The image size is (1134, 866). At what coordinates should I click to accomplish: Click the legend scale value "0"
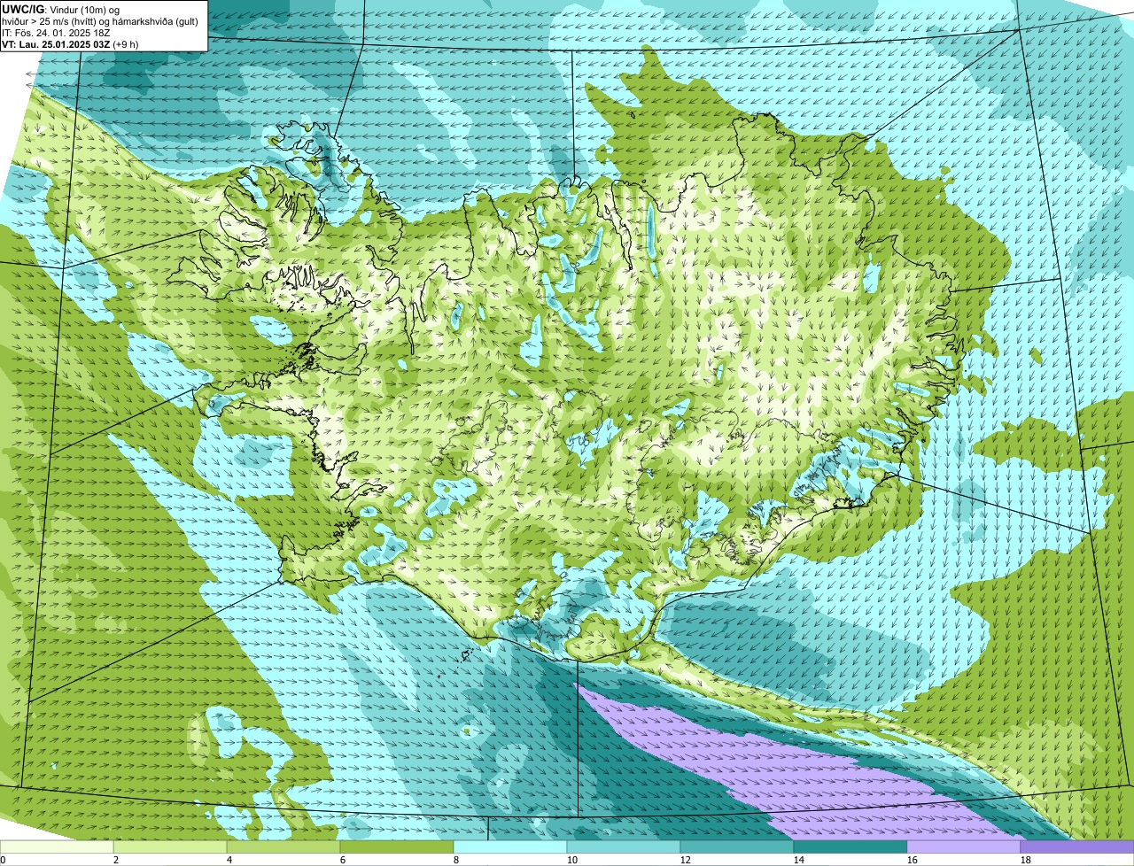point(4,860)
